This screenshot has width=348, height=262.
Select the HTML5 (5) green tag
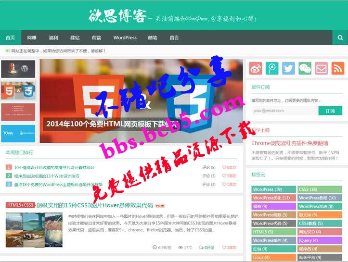pos(274,232)
